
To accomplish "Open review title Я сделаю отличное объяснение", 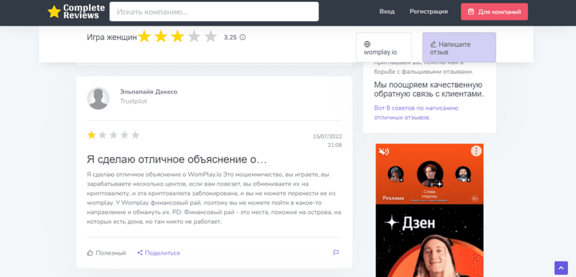I will pyautogui.click(x=177, y=160).
